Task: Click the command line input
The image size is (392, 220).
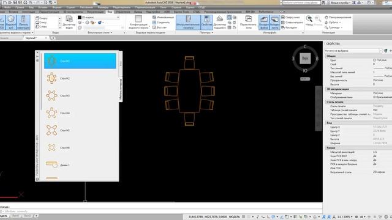Action: (161, 211)
